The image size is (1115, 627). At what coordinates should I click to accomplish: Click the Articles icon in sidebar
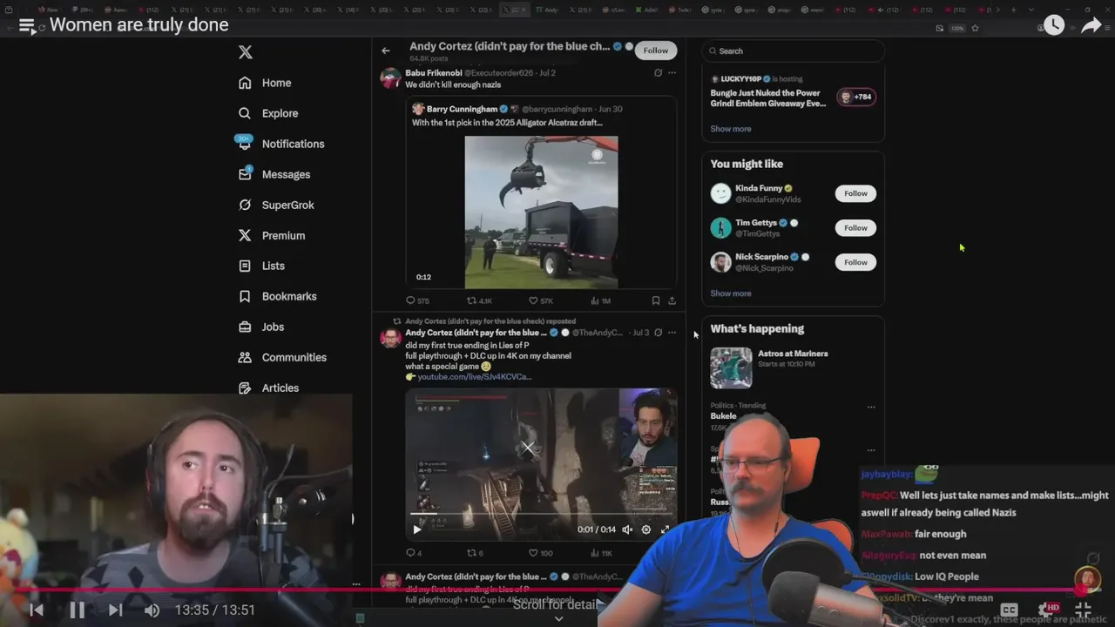click(x=245, y=388)
